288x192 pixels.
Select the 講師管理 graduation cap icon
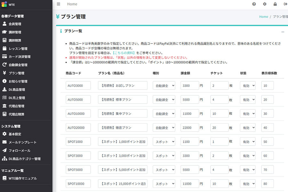4,32
